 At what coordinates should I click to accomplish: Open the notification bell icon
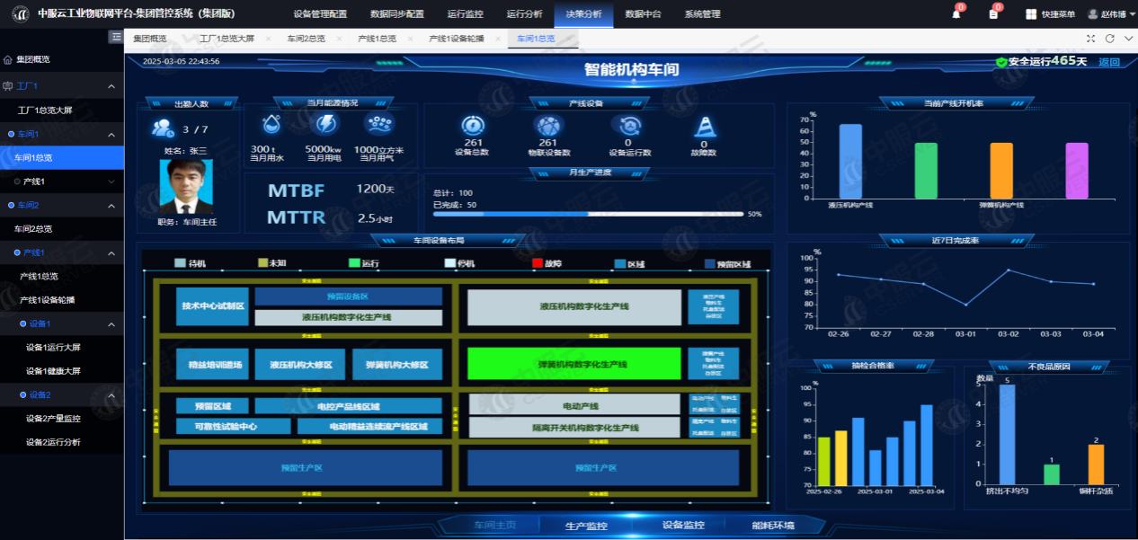[x=956, y=13]
